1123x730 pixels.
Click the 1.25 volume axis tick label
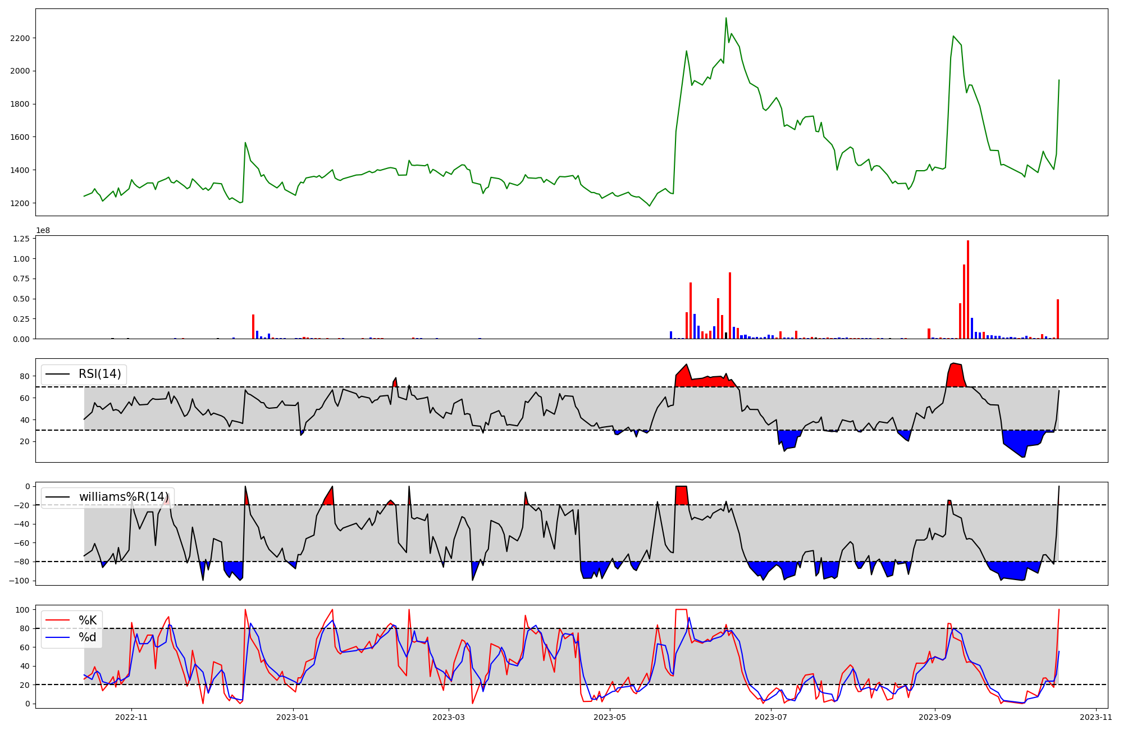tap(20, 239)
